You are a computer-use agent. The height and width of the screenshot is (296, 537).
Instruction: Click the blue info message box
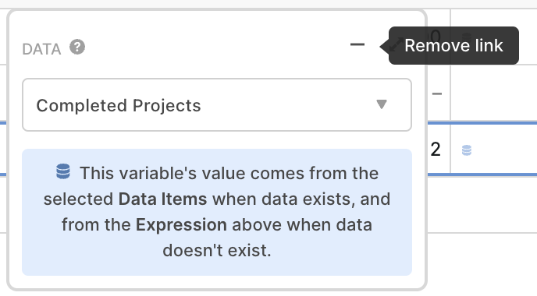(217, 212)
